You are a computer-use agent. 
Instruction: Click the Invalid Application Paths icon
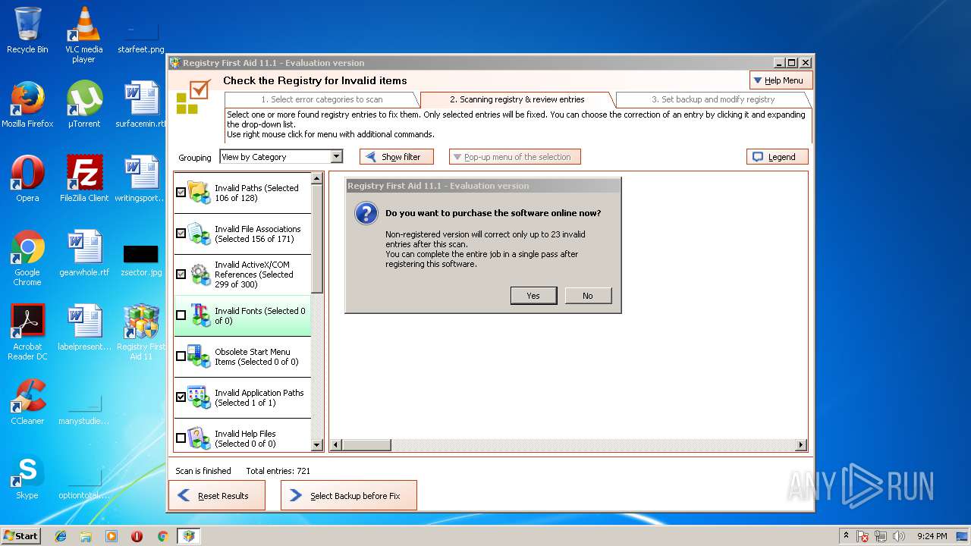tap(199, 397)
